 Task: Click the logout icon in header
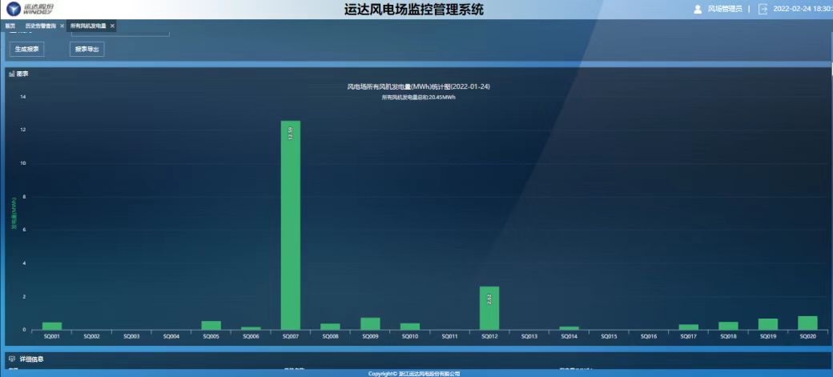click(763, 10)
